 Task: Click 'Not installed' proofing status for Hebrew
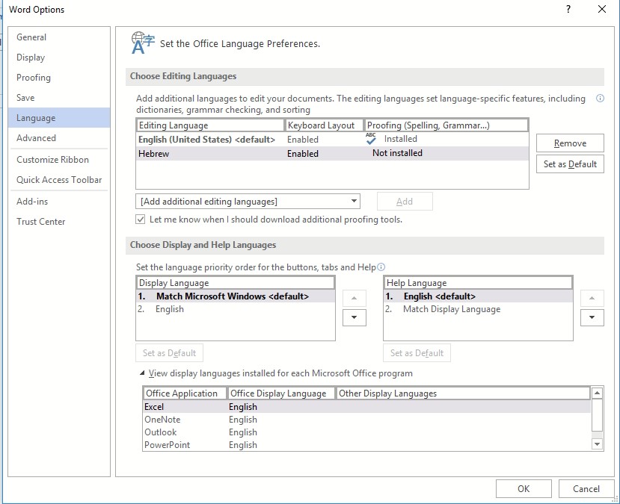pyautogui.click(x=397, y=153)
